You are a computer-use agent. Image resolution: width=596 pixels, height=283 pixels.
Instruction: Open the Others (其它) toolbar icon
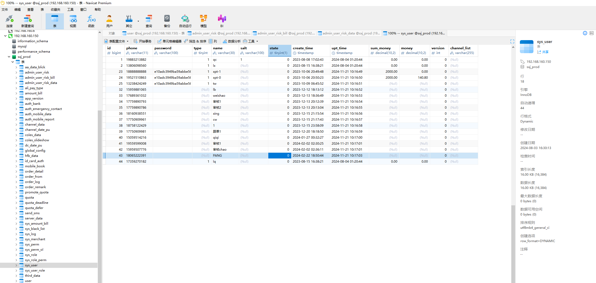pyautogui.click(x=129, y=21)
